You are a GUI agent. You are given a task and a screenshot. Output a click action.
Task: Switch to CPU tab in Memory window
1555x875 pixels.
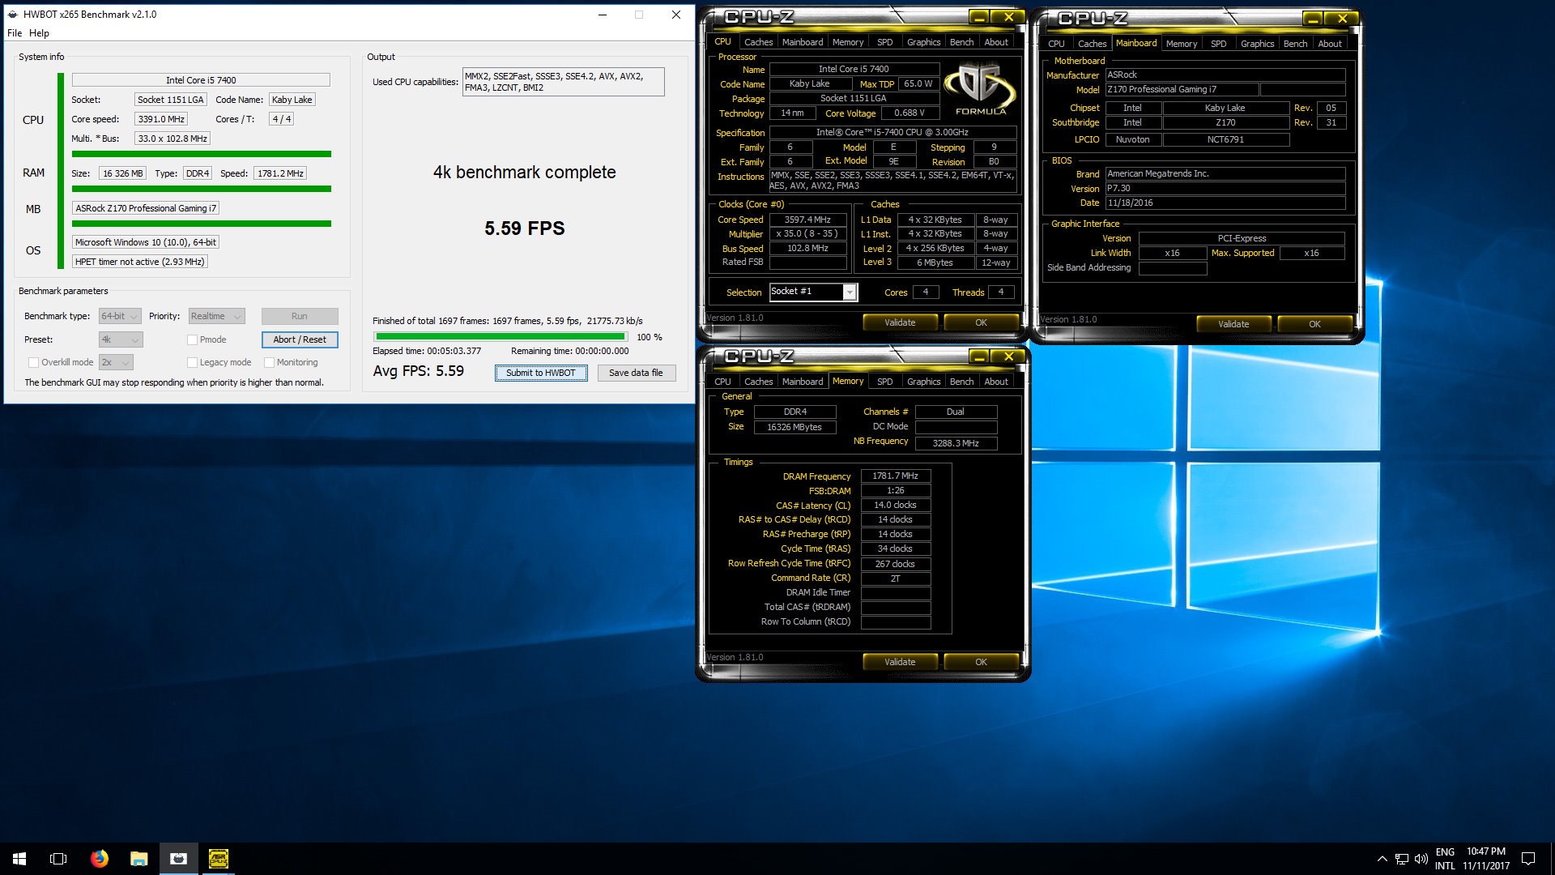(722, 382)
